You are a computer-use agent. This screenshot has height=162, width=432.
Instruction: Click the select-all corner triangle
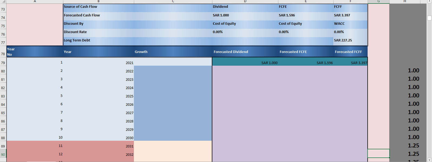click(x=3, y=2)
